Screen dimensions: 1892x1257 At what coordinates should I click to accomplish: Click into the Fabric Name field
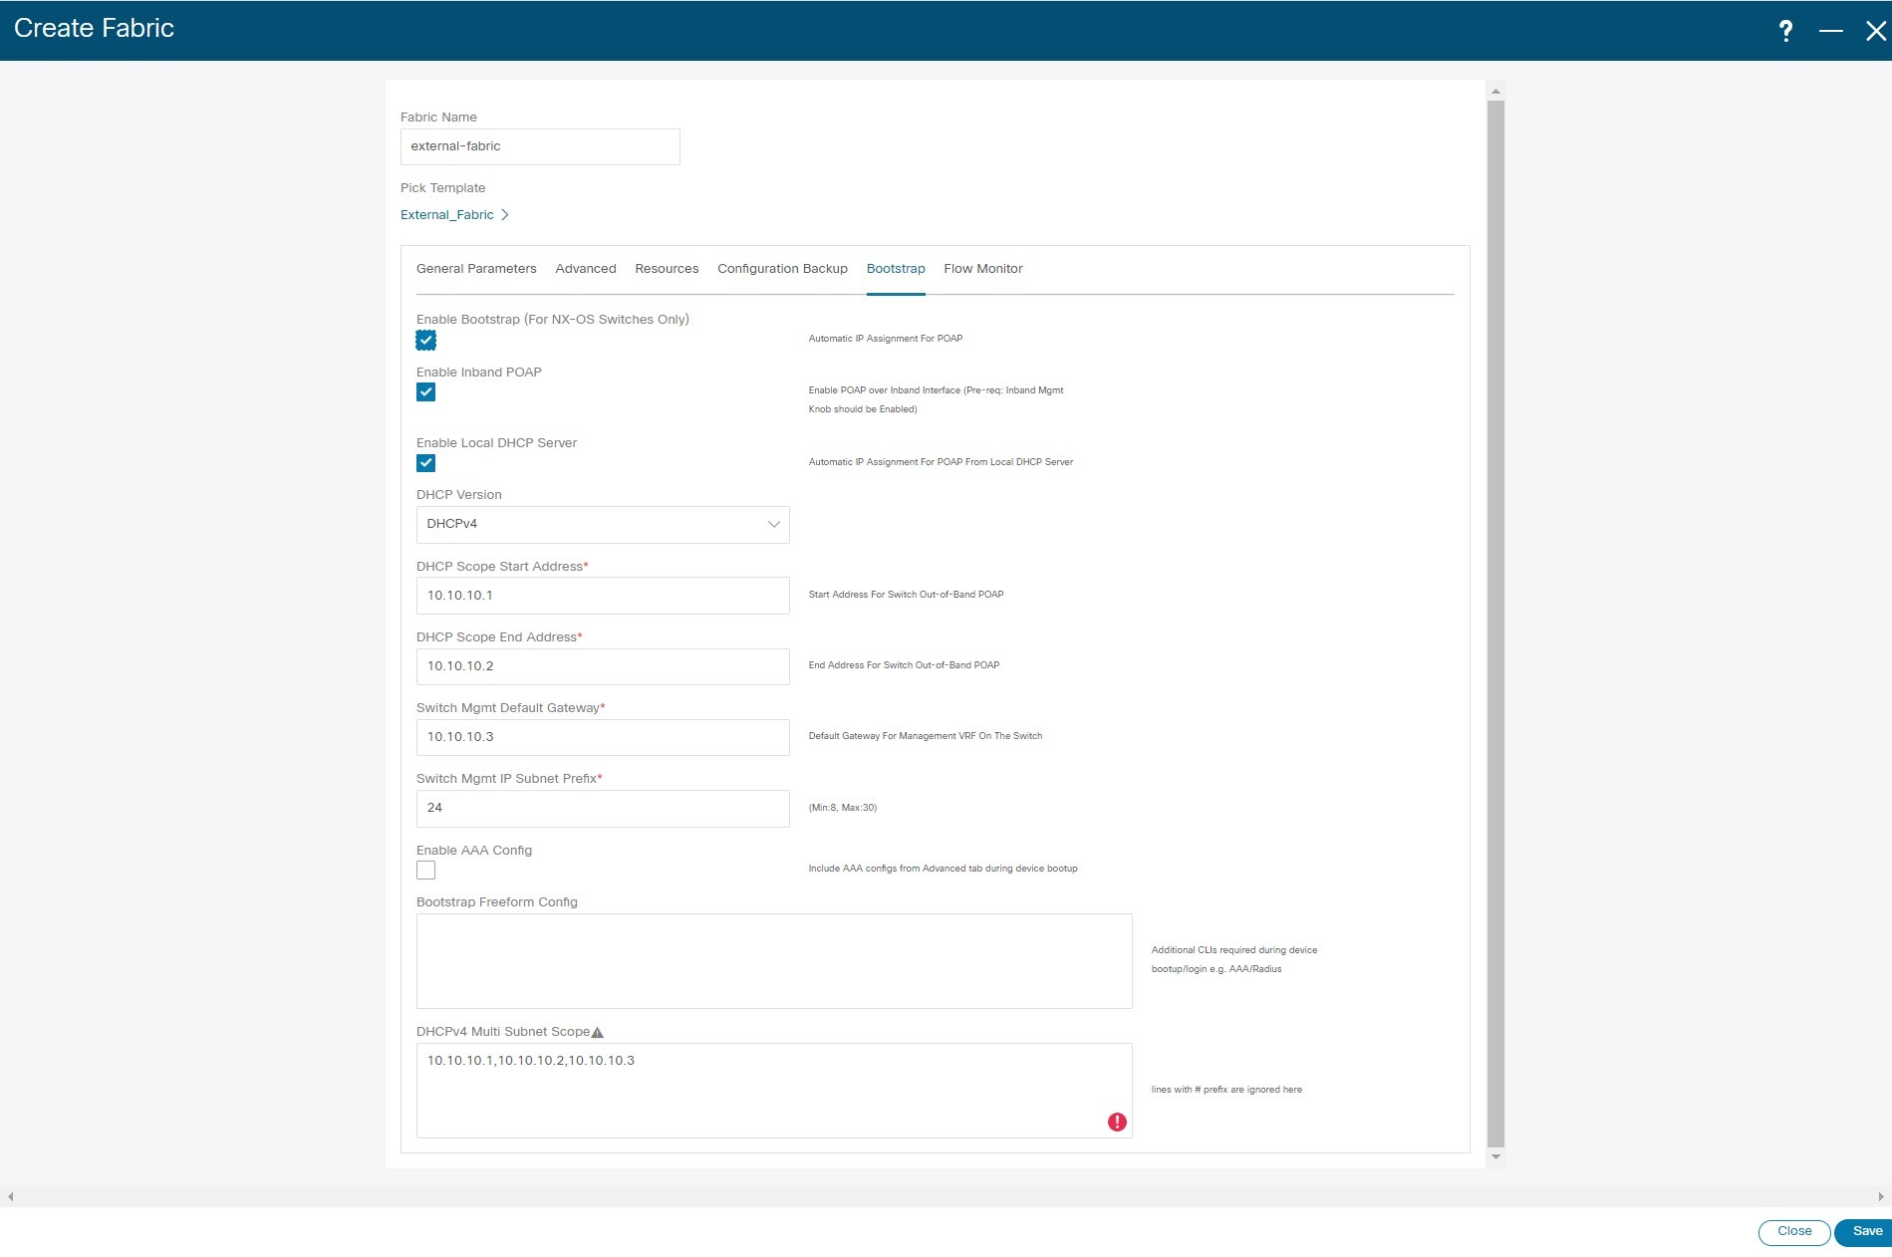click(539, 146)
